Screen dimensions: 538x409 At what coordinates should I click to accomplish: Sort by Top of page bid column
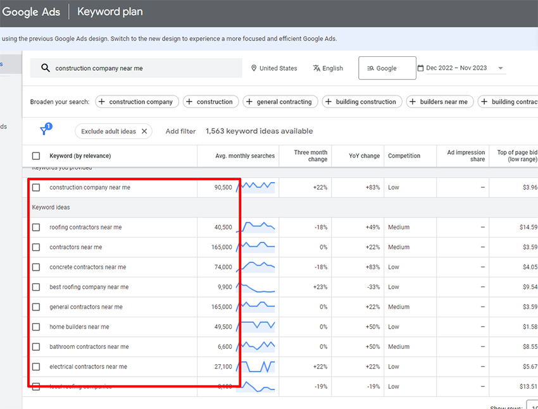tap(517, 156)
